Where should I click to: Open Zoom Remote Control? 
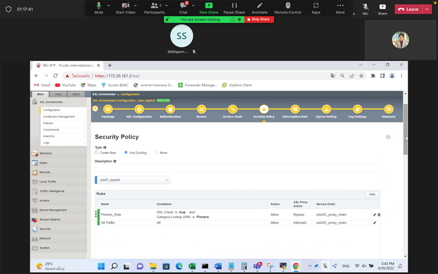tap(287, 8)
